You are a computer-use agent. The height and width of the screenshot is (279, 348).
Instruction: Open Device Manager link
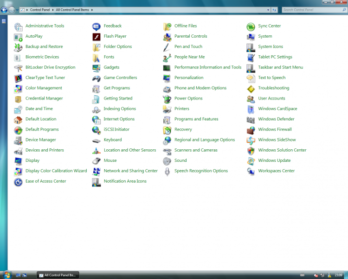click(x=41, y=139)
